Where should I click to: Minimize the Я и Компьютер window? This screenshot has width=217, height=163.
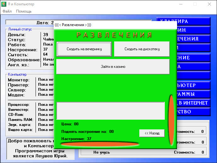pos(180,4)
